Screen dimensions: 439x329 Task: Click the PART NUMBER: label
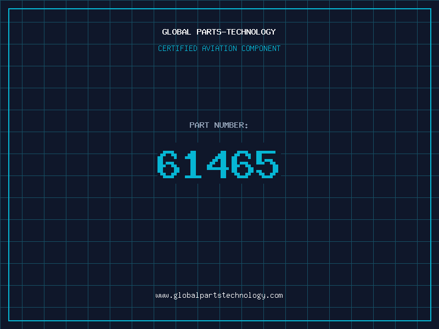click(x=219, y=125)
